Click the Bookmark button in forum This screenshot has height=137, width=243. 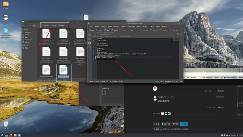tap(166, 124)
